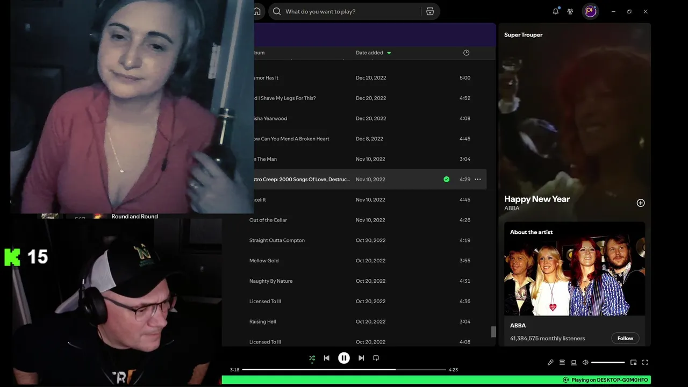Click the search magnifier icon

[x=277, y=11]
